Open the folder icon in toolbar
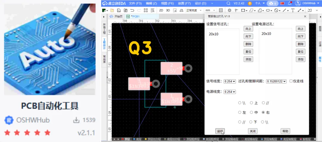This screenshot has width=322, height=142. [112, 10]
